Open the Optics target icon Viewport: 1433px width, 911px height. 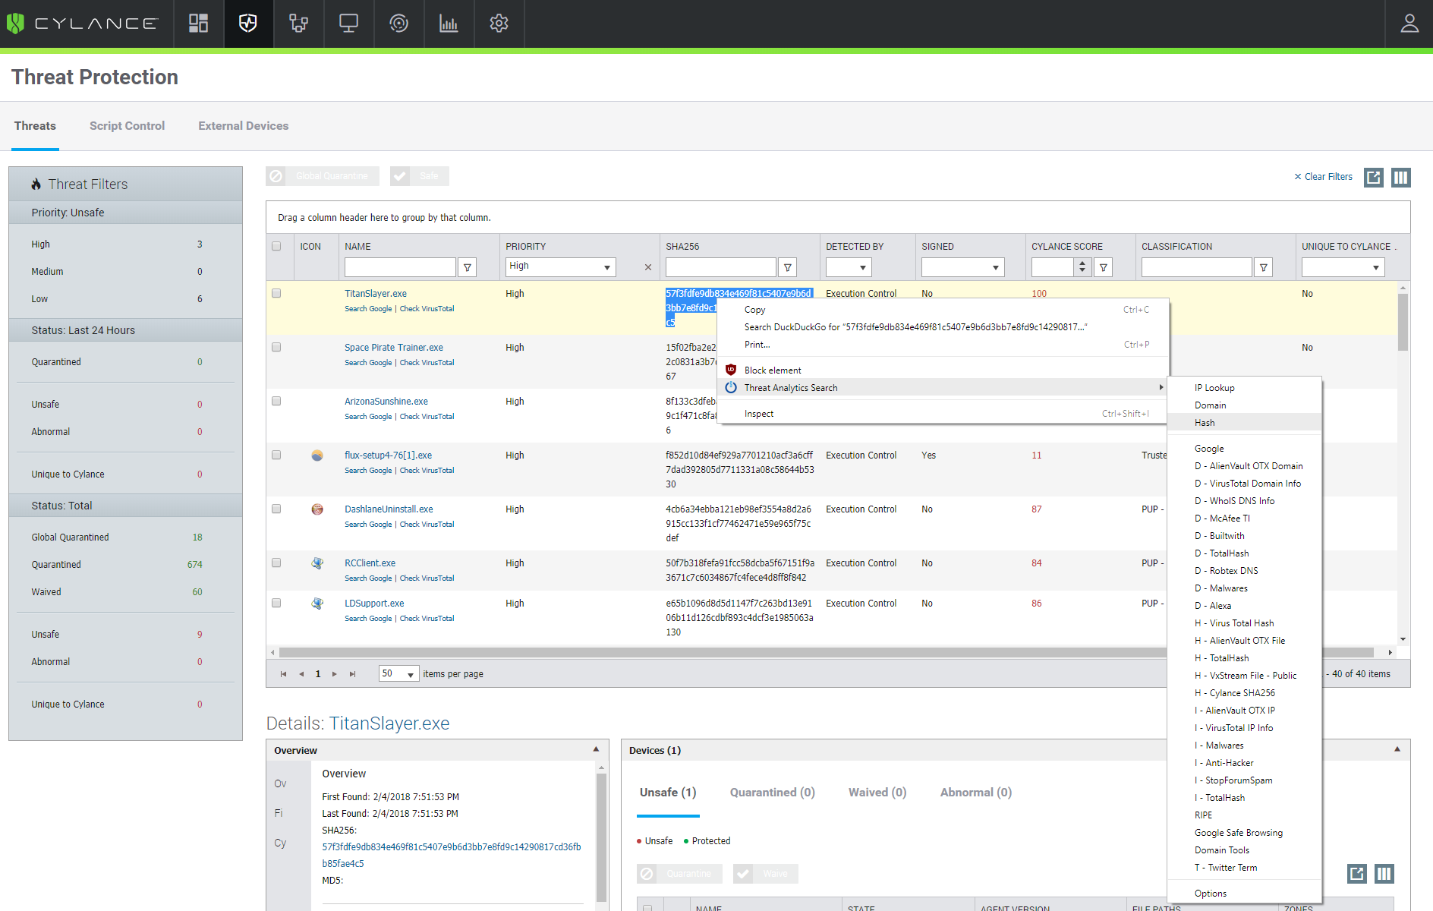(x=398, y=24)
